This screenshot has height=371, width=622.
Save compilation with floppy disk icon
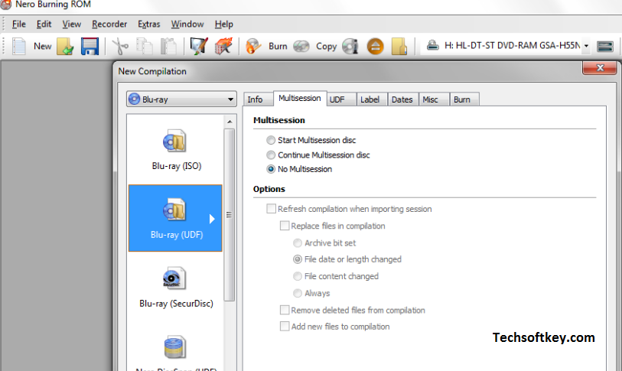[90, 47]
